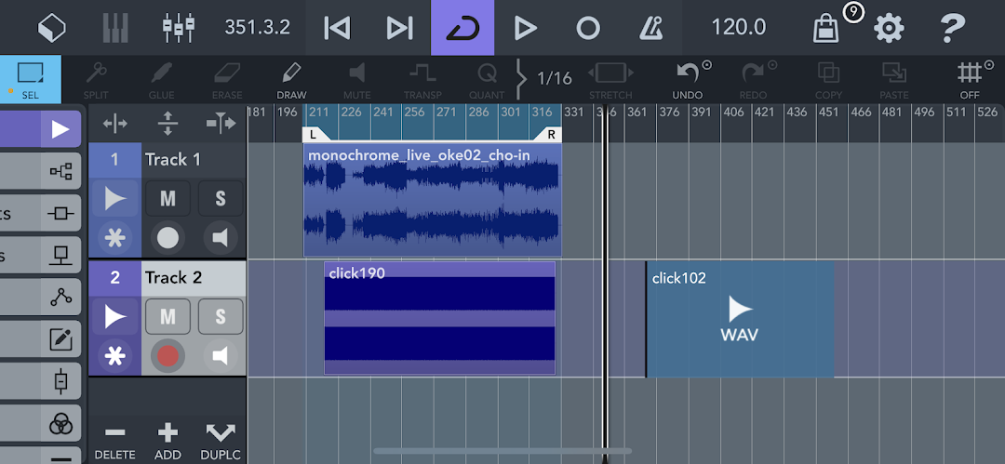Toggle loop cycle mode off
The image size is (1005, 464).
pyautogui.click(x=462, y=28)
